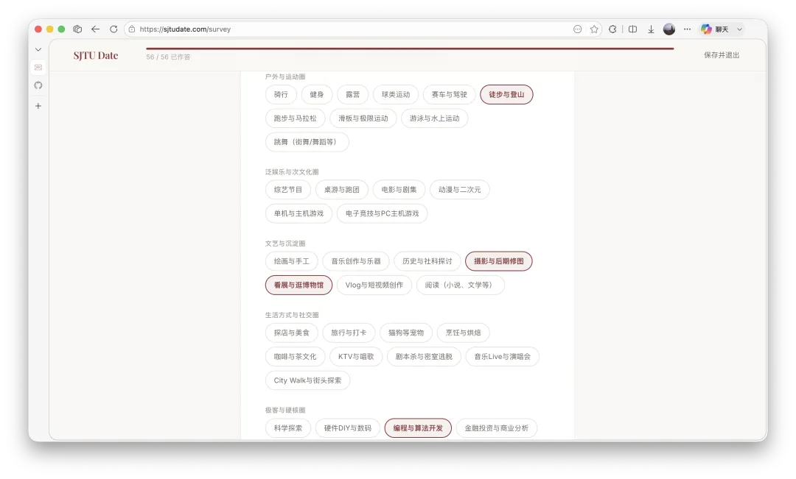Screen dimensions: 796x479
Task: Select the KTV与唱歌 tag
Action: (356, 357)
